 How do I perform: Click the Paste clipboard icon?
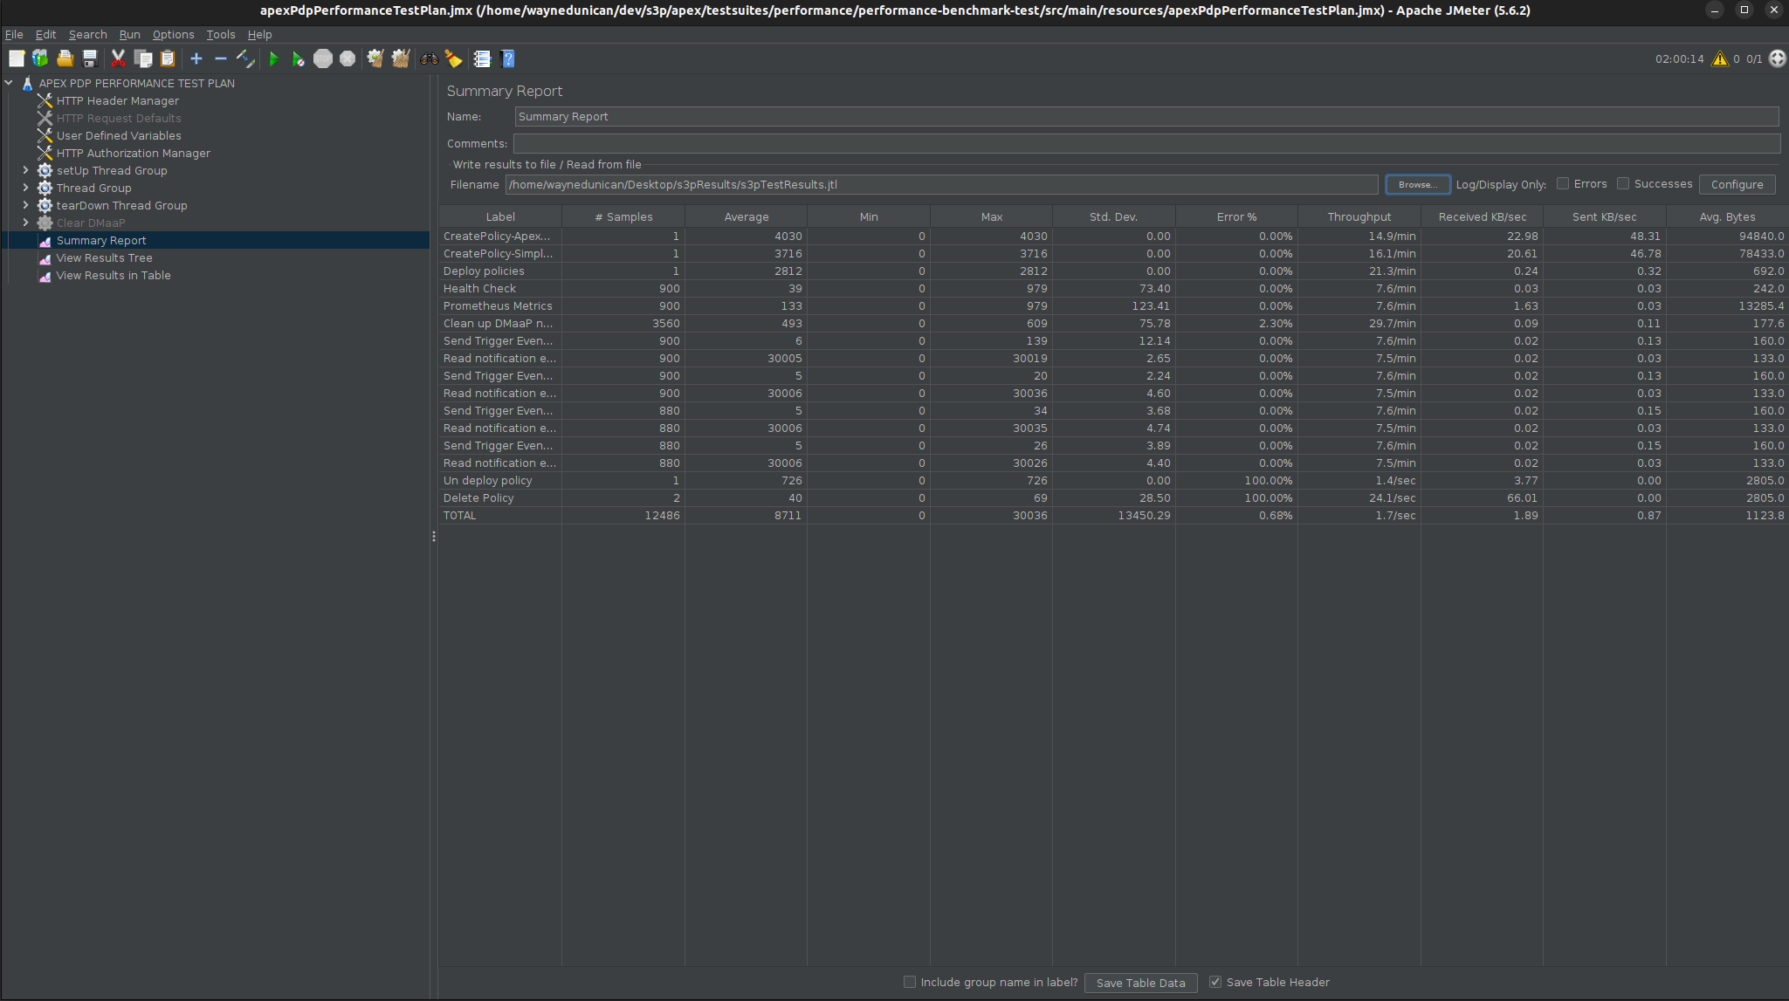click(168, 58)
